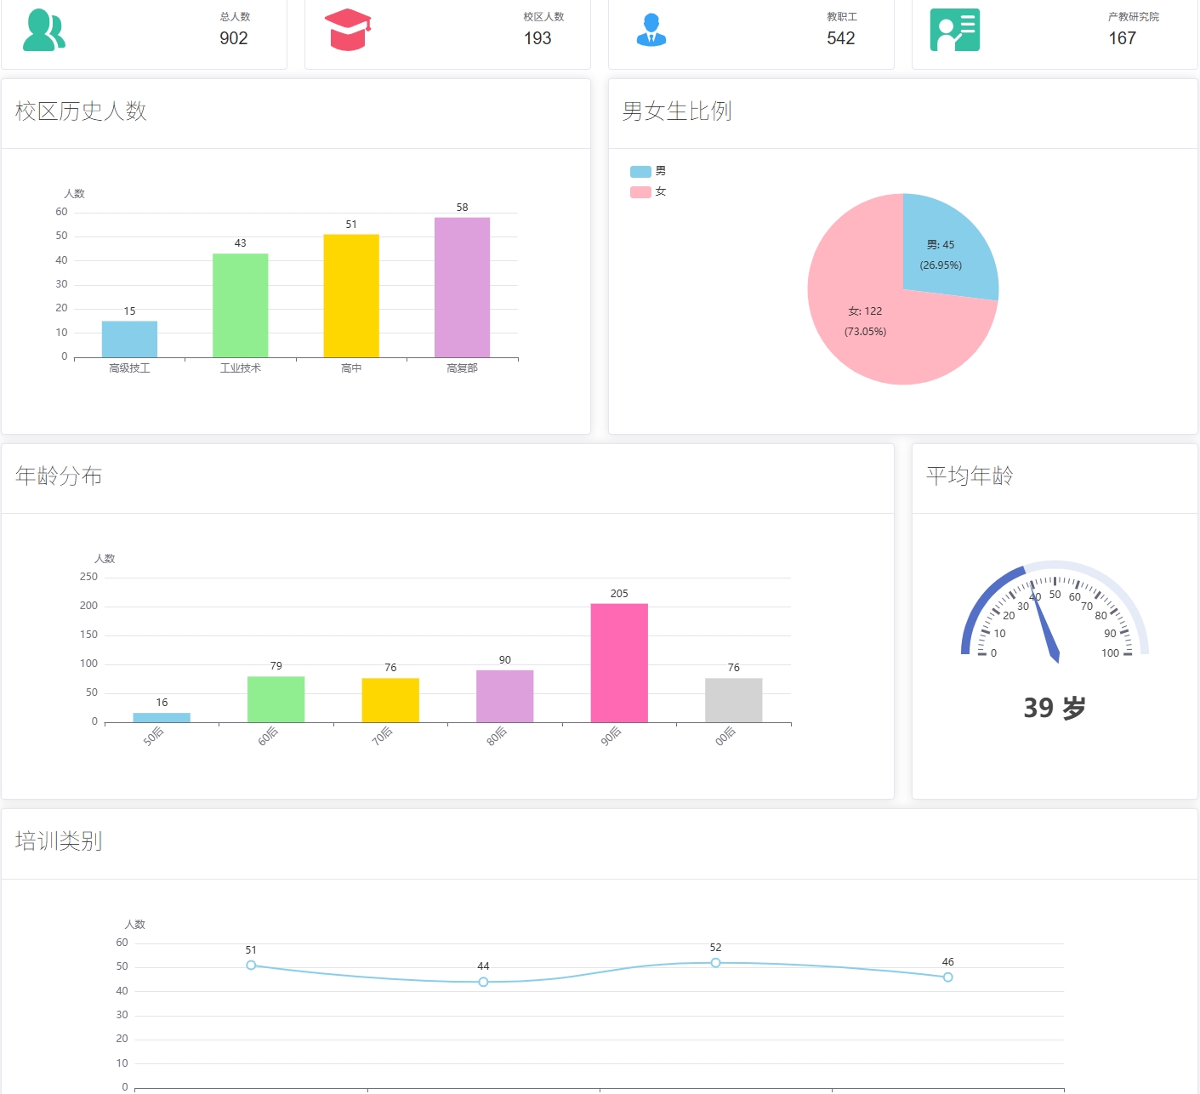Click the line chart point labeled 44
This screenshot has width=1200, height=1094.
[x=483, y=982]
